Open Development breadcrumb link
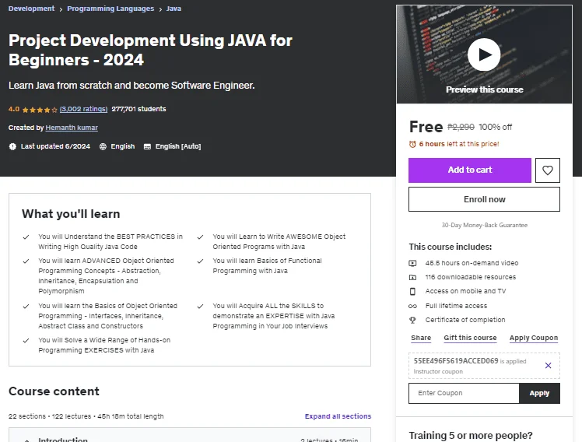The image size is (582, 442). [x=32, y=9]
